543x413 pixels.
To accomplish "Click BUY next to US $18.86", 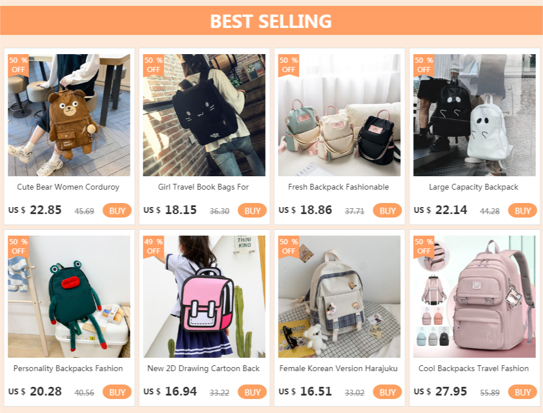I will click(x=387, y=211).
